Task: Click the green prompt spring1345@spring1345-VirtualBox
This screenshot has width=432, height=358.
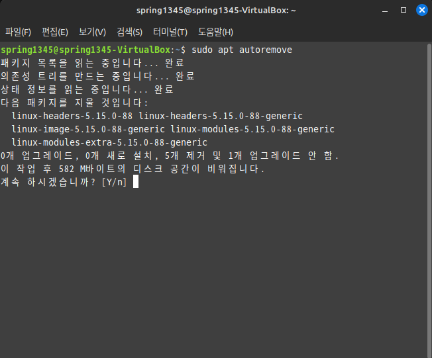Action: pyautogui.click(x=85, y=50)
